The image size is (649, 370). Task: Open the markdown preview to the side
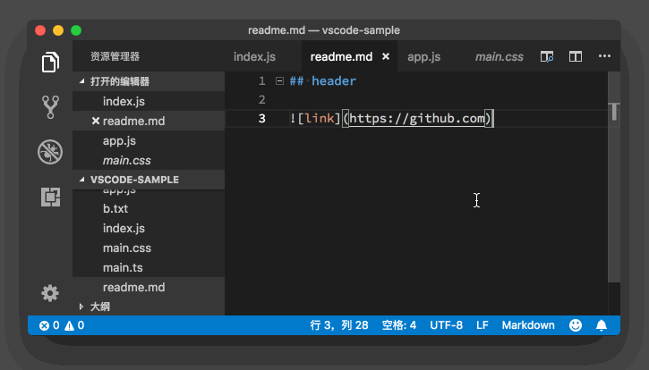click(x=546, y=56)
